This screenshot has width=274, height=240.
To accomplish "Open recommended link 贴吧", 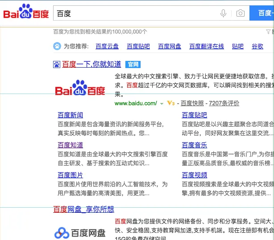I will (x=238, y=46).
